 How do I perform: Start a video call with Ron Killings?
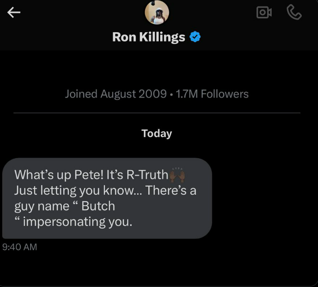click(264, 12)
